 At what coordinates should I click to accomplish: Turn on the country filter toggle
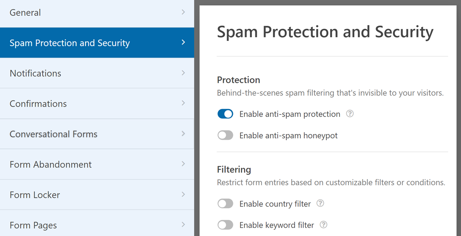pyautogui.click(x=225, y=203)
